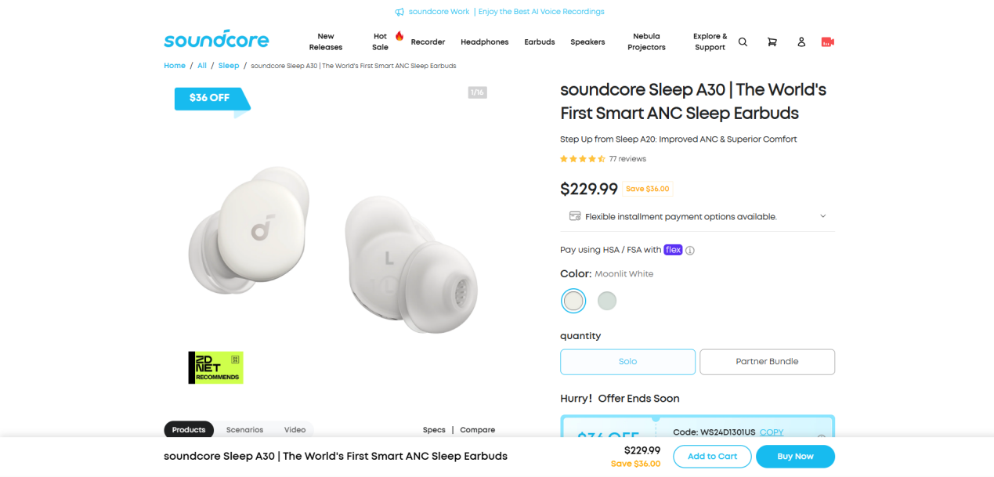The image size is (994, 477).
Task: Open the 77 reviews link
Action: coord(627,159)
